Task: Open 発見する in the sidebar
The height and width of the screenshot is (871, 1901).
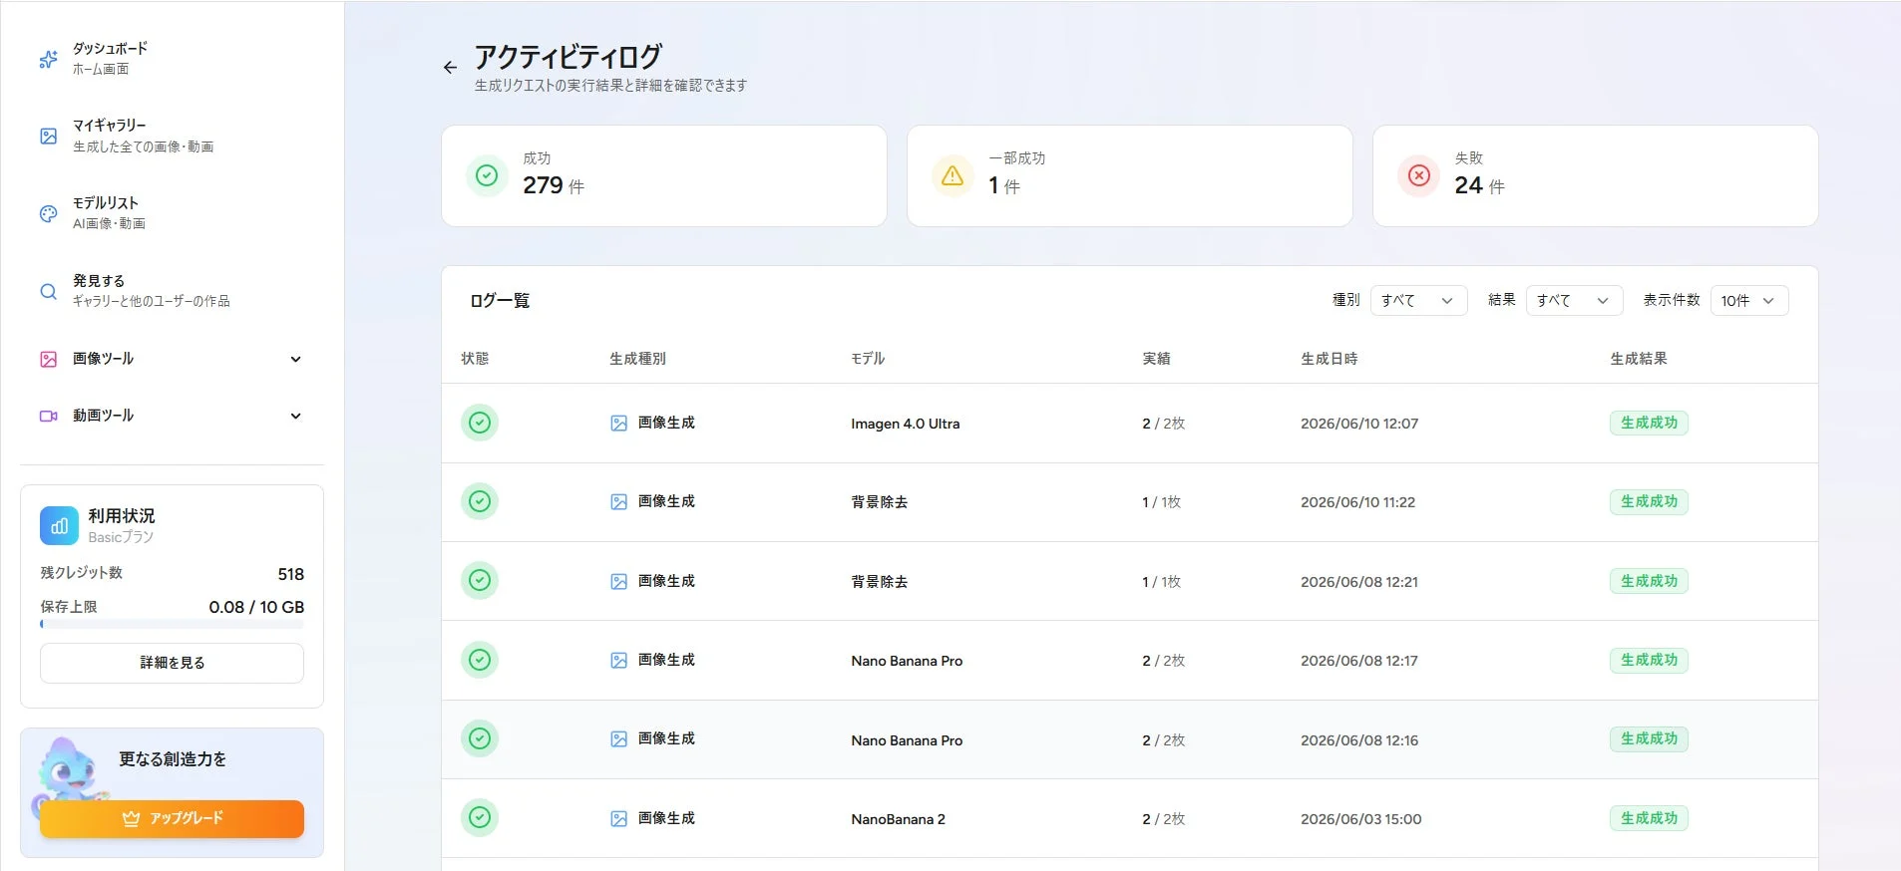Action: pos(172,291)
